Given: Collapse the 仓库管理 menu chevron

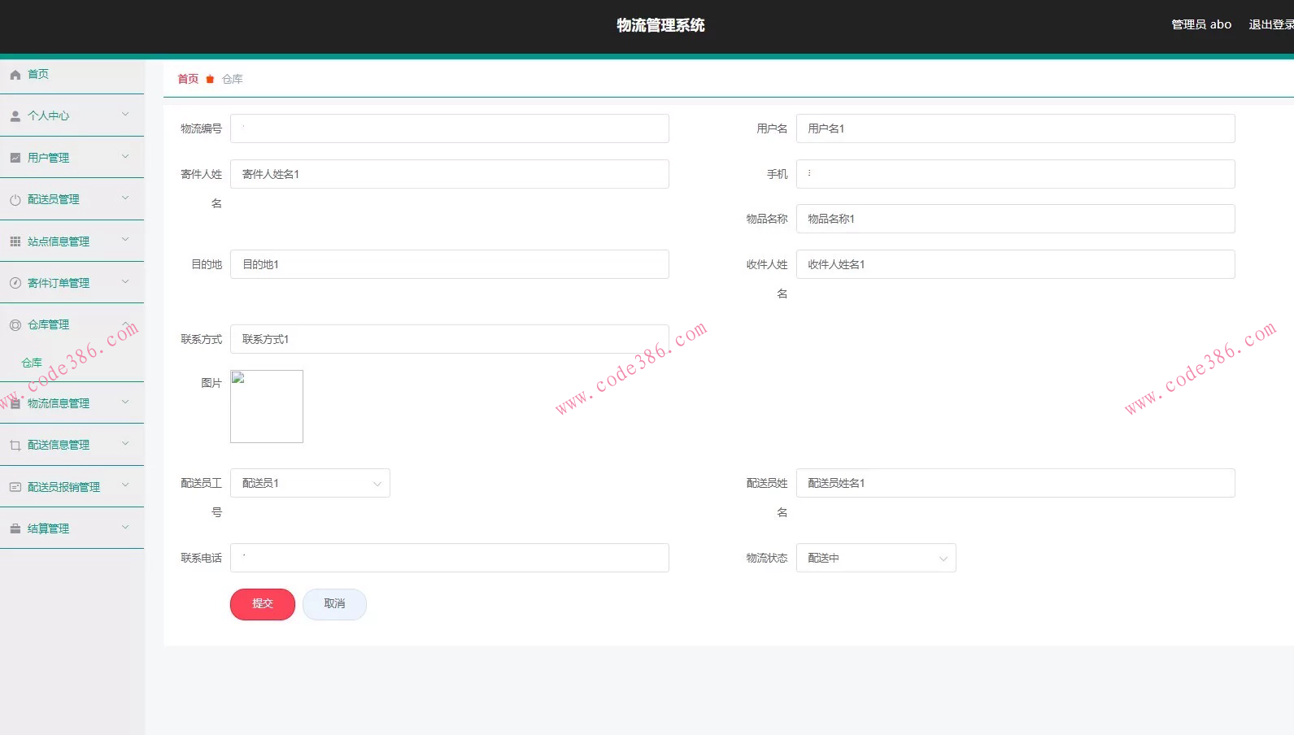Looking at the screenshot, I should tap(125, 324).
